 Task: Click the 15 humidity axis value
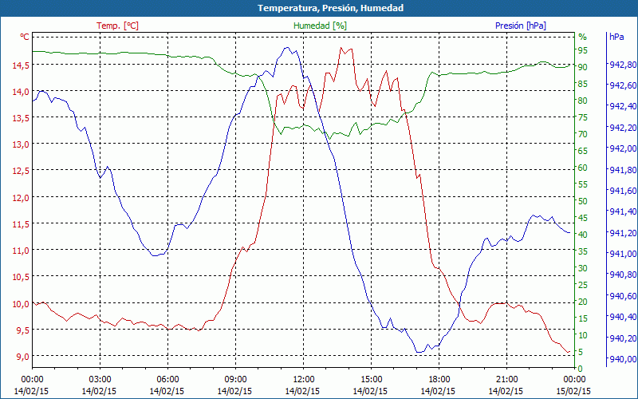583,318
